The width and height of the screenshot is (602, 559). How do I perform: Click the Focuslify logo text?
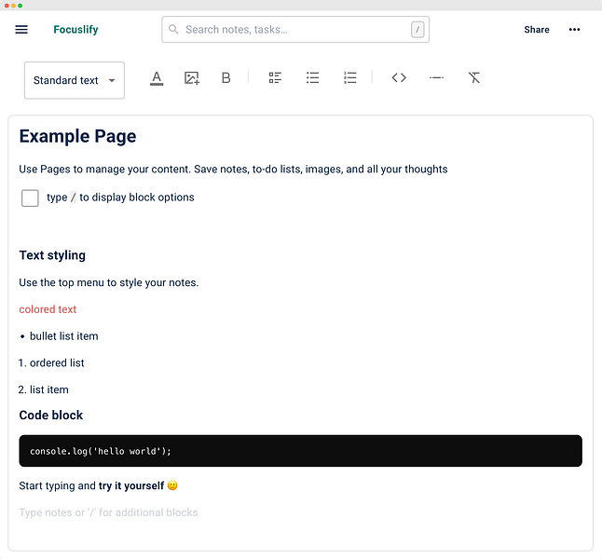[75, 30]
